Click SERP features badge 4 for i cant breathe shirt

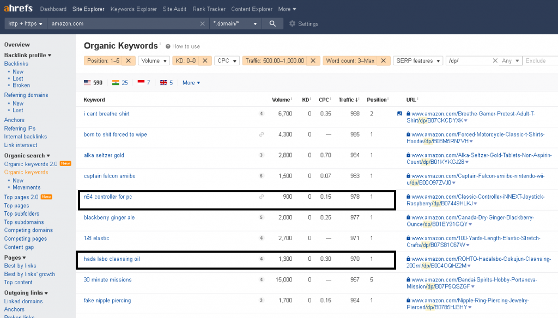point(261,114)
